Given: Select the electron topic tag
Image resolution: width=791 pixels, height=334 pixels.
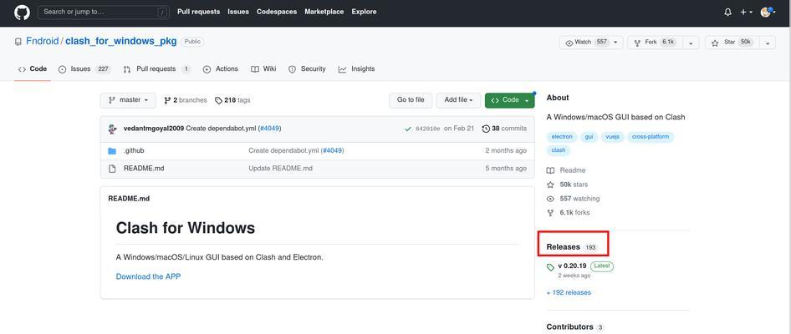Looking at the screenshot, I should (x=562, y=136).
